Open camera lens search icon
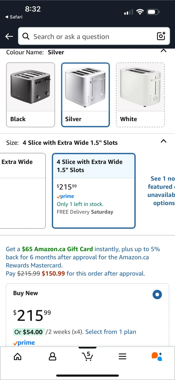The width and height of the screenshot is (175, 380). pyautogui.click(x=161, y=36)
